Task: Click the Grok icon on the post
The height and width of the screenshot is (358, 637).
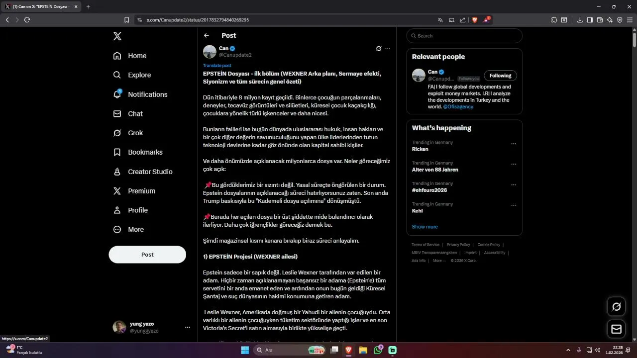Action: (379, 49)
